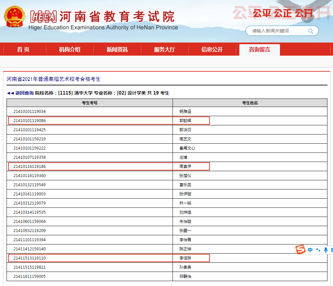Click exam number 21410101119034
The width and height of the screenshot is (333, 286).
click(29, 111)
